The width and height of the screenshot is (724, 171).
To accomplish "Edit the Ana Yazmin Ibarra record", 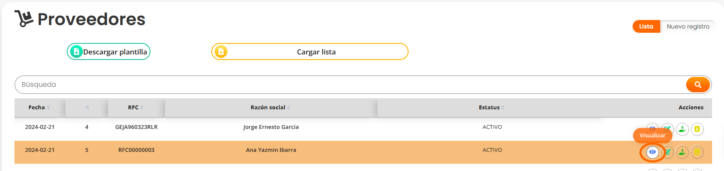I will 668,152.
